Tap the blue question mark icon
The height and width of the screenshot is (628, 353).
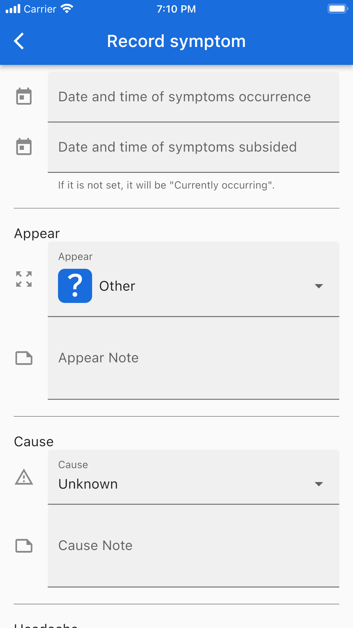(x=75, y=286)
